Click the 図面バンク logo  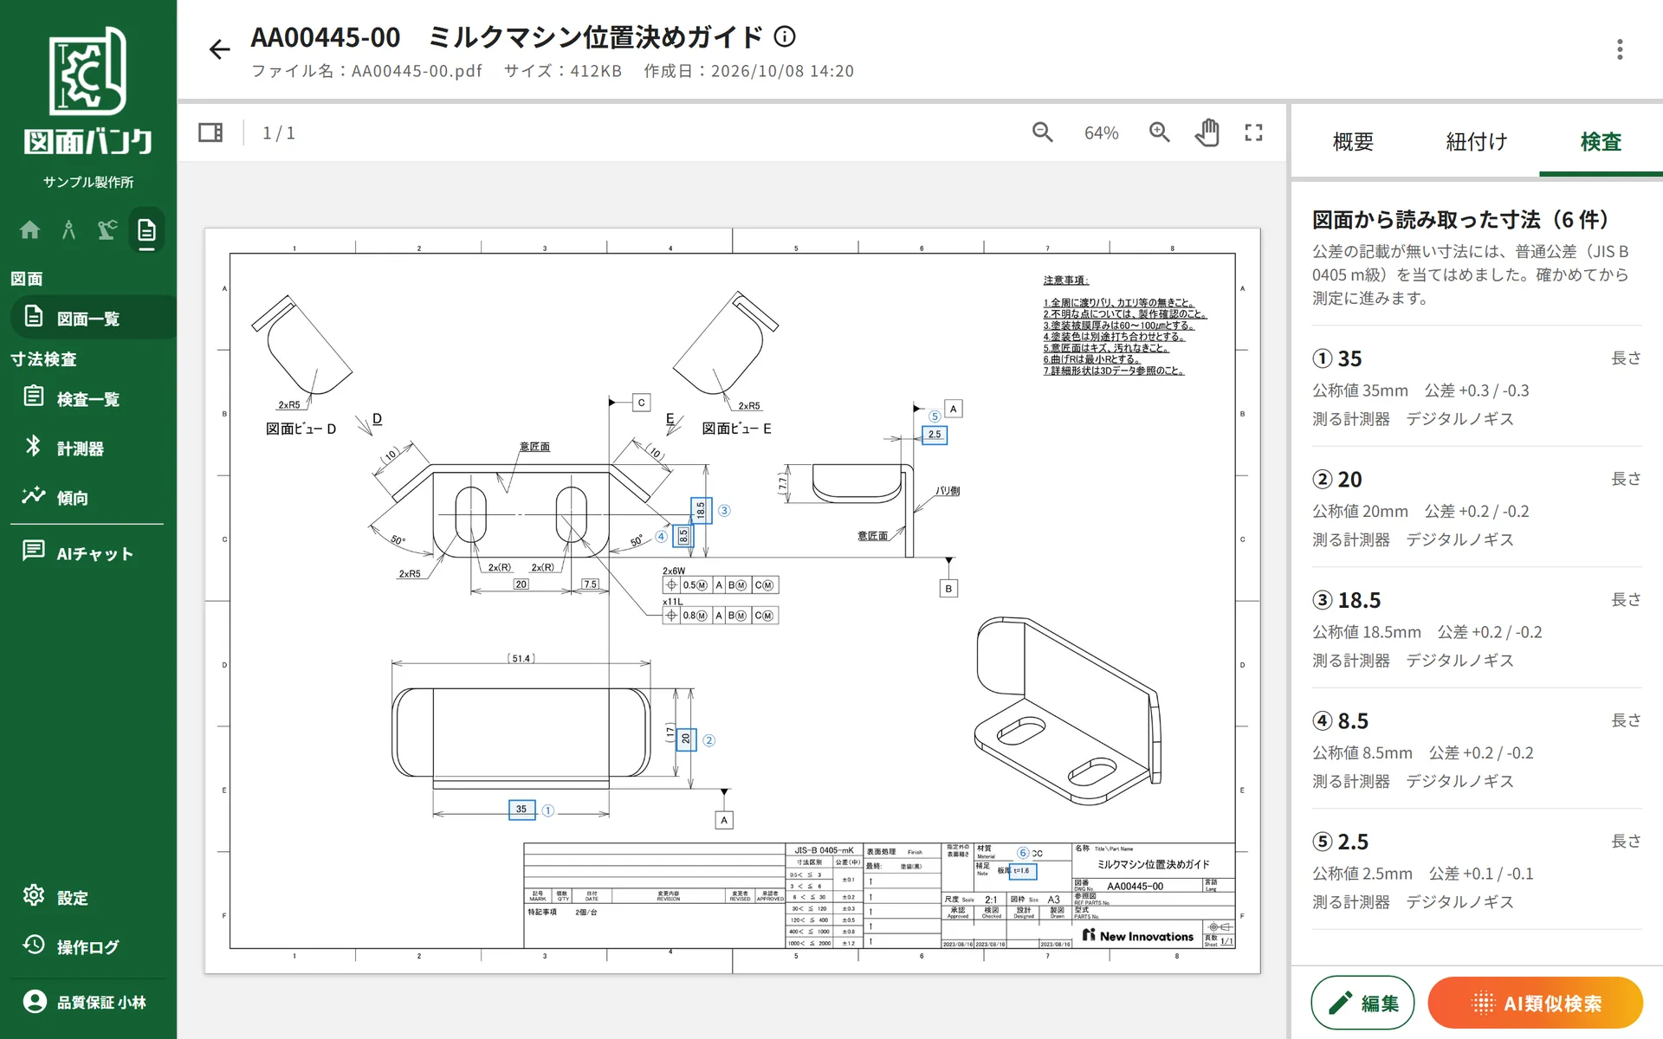coord(88,92)
